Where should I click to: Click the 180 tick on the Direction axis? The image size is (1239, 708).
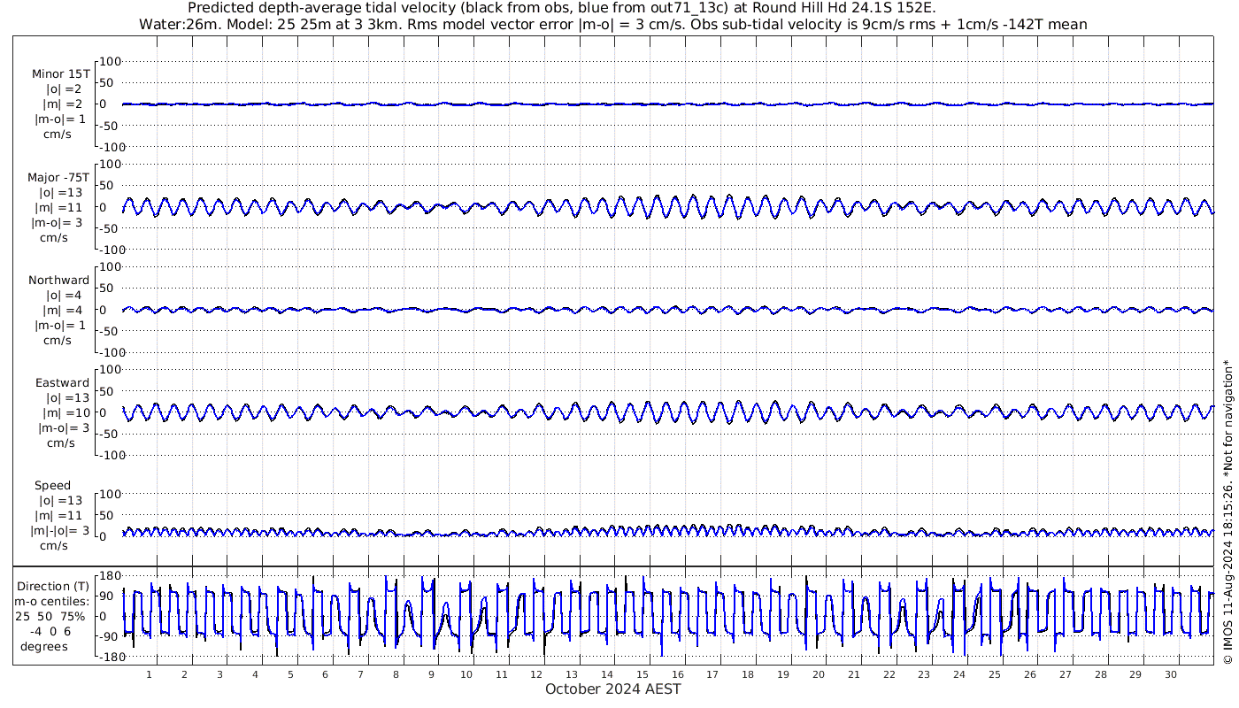pyautogui.click(x=109, y=576)
